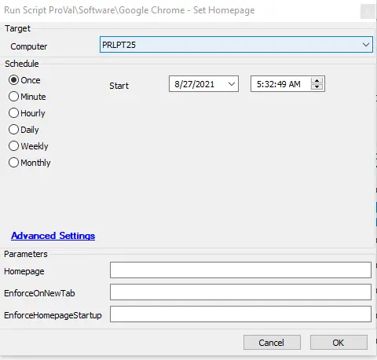Expand the start date picker arrow
The width and height of the screenshot is (377, 360).
pos(232,84)
